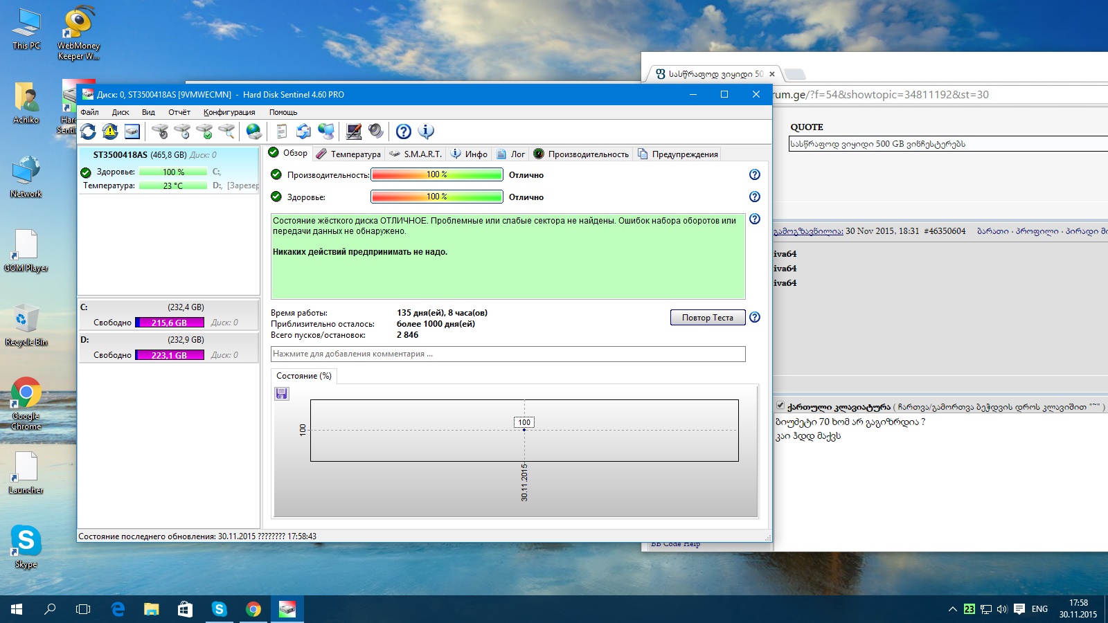1108x623 pixels.
Task: Open the Диск menu
Action: point(120,112)
